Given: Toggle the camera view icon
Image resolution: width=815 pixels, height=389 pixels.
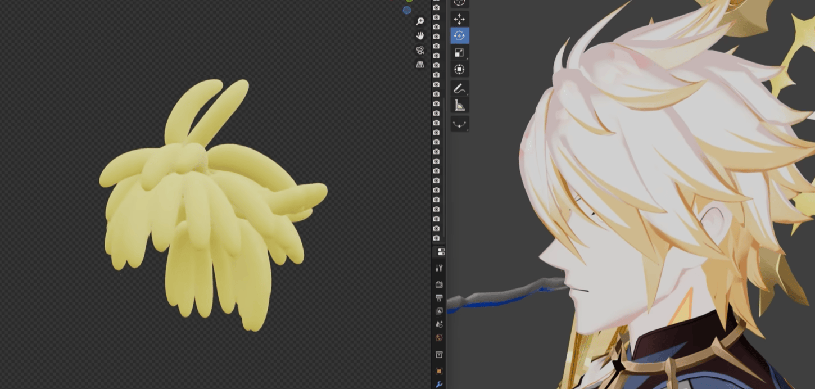Looking at the screenshot, I should 420,51.
